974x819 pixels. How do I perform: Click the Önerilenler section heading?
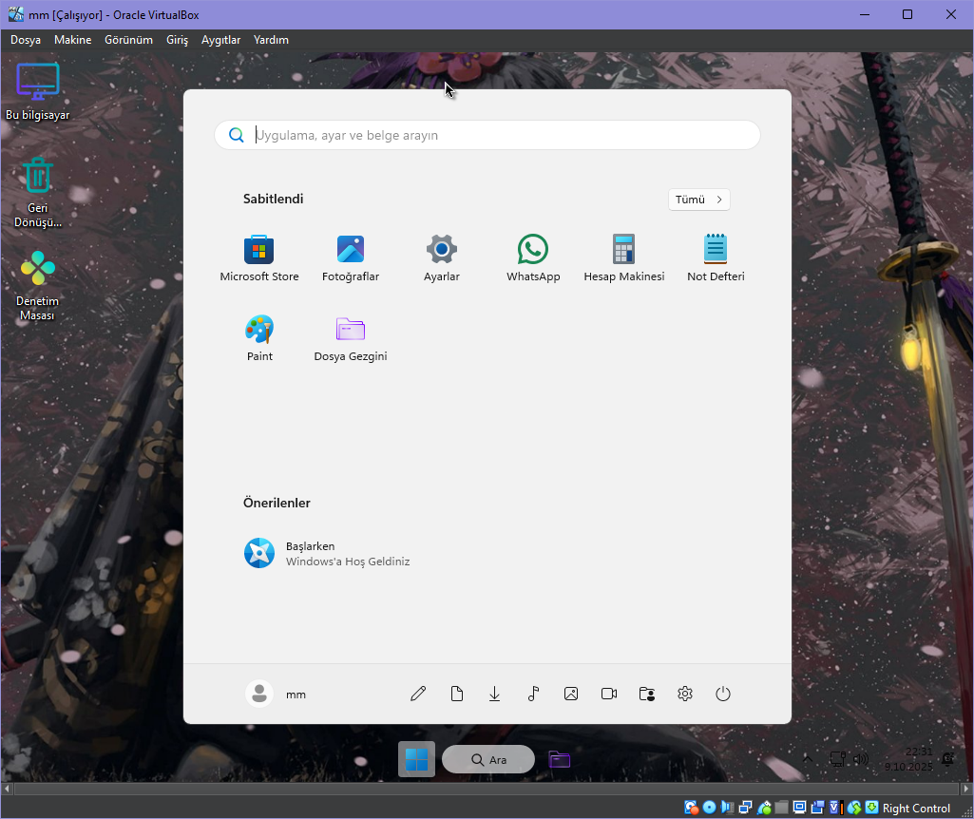277,503
